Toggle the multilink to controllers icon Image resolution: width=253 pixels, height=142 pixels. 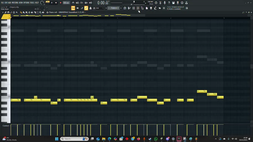point(86,8)
